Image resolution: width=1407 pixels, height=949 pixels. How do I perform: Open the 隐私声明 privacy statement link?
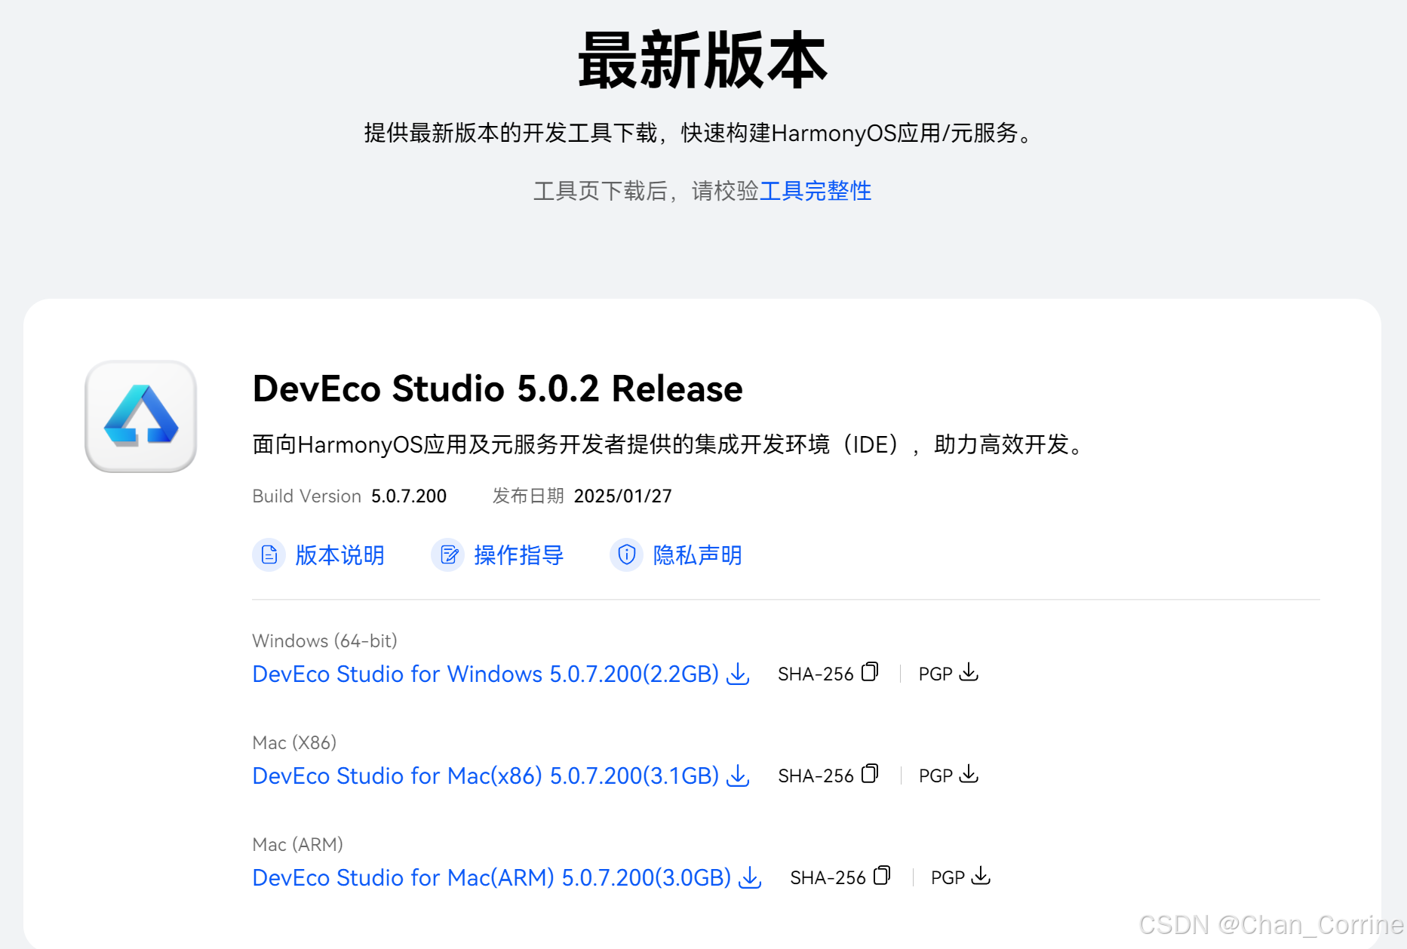(x=698, y=555)
